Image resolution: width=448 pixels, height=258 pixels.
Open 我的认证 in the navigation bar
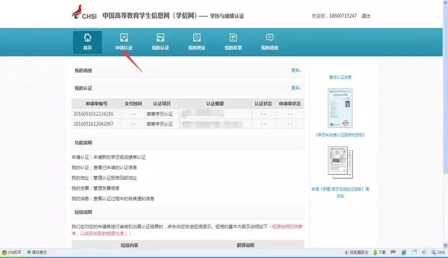160,42
